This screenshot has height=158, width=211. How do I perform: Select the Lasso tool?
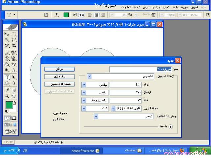point(14,40)
